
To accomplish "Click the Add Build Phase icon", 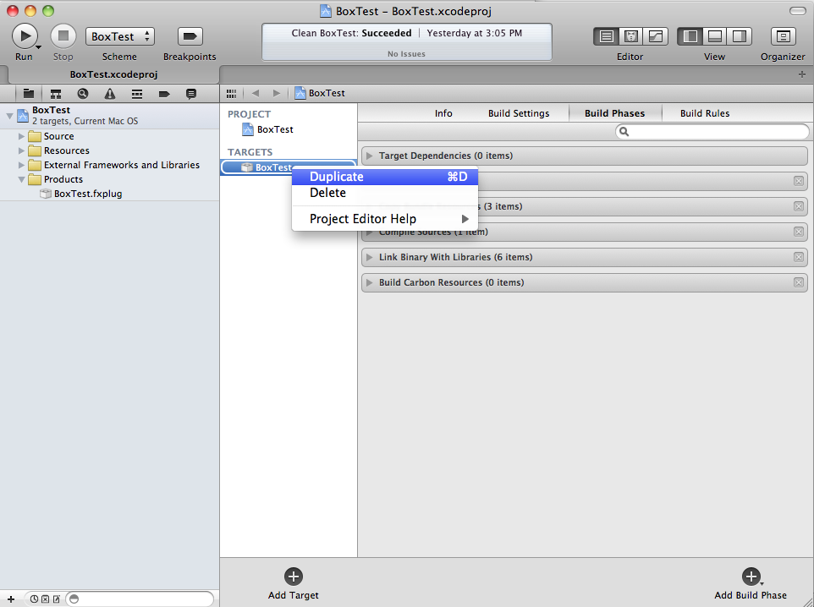I will pos(751,577).
